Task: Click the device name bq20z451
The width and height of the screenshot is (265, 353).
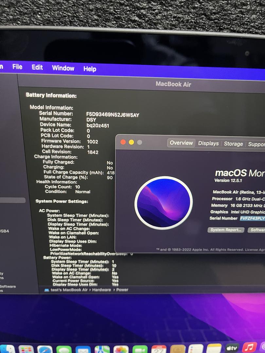Action: (x=98, y=126)
